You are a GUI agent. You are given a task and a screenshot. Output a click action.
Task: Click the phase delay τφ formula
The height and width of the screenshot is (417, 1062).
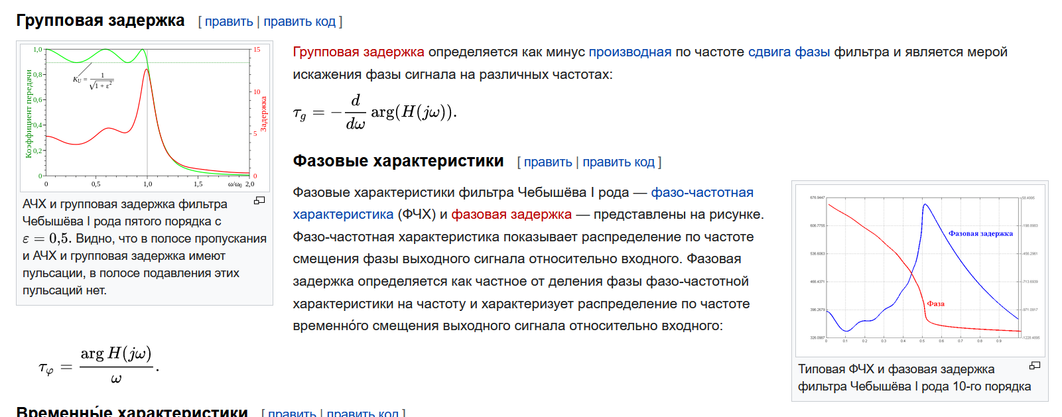tap(98, 365)
